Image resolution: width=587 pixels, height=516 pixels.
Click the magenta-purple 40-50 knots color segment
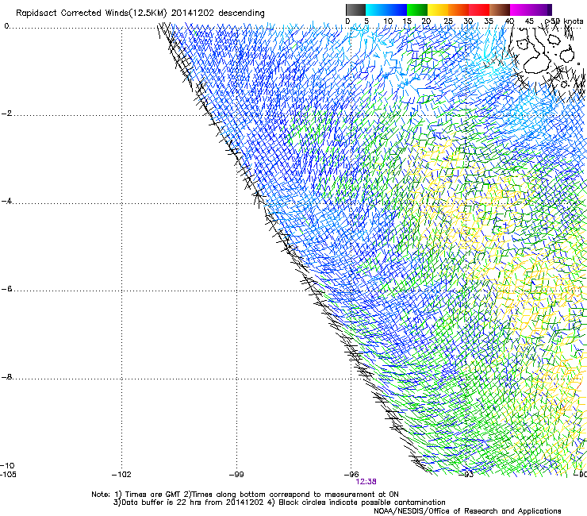point(531,10)
